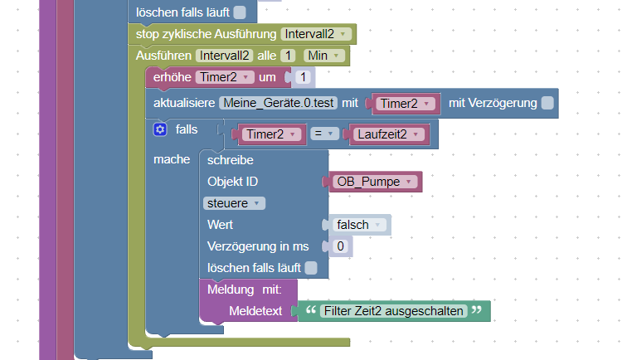627x360 pixels.
Task: Open Timer2 dropdown in erhöhe block
Action: pyautogui.click(x=225, y=77)
